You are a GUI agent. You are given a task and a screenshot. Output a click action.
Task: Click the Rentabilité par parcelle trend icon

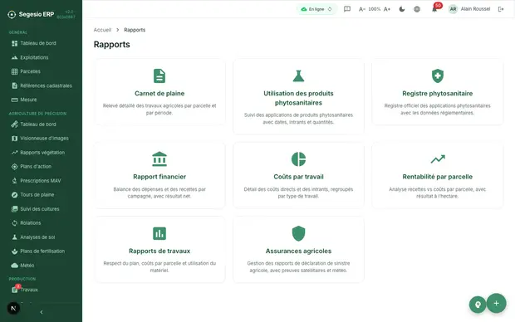tap(438, 159)
